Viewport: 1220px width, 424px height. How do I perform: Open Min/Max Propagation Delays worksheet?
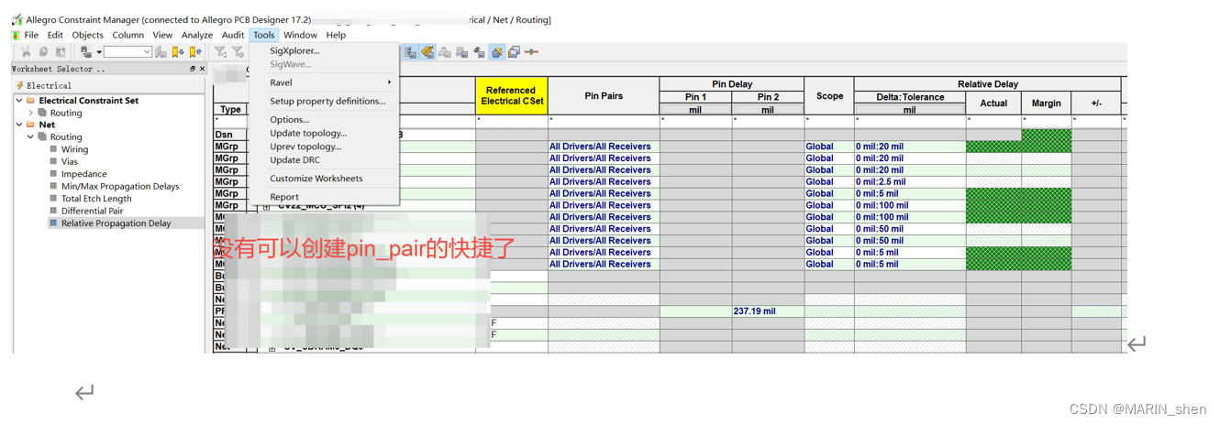[120, 186]
